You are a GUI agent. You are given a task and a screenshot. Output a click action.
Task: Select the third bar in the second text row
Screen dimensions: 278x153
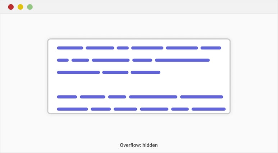tap(110, 60)
